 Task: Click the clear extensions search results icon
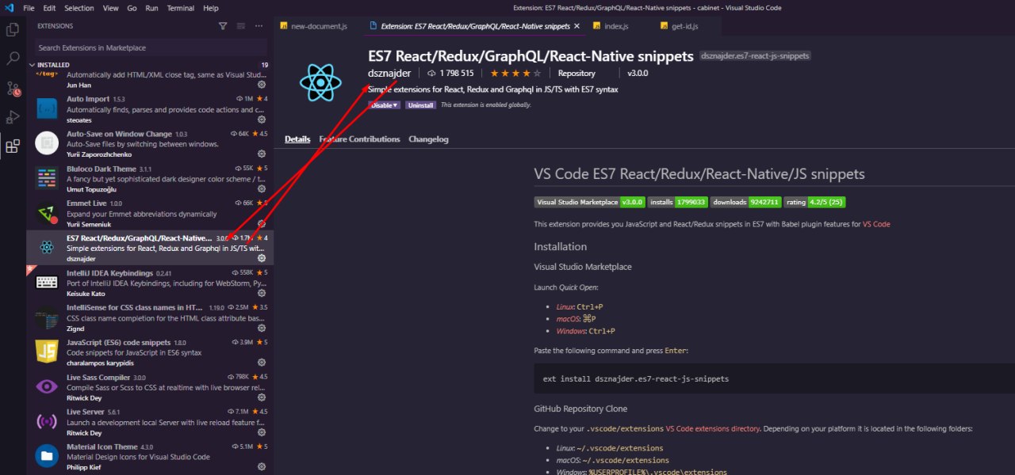[x=241, y=26]
